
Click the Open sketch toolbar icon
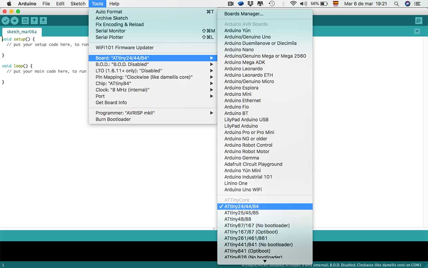(x=34, y=21)
